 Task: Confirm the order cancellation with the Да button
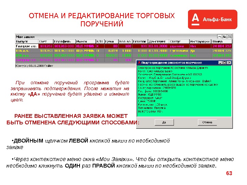[x=164, y=122]
